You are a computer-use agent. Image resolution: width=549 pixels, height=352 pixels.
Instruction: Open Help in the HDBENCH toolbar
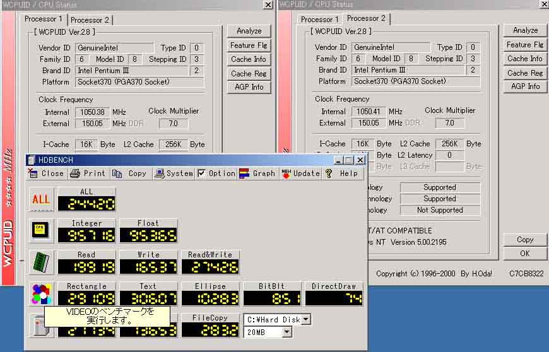[341, 173]
